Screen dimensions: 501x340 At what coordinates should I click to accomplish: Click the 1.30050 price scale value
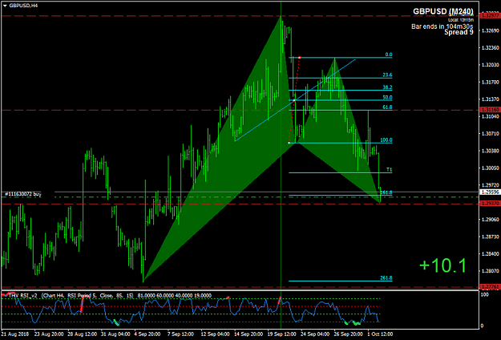[491, 168]
